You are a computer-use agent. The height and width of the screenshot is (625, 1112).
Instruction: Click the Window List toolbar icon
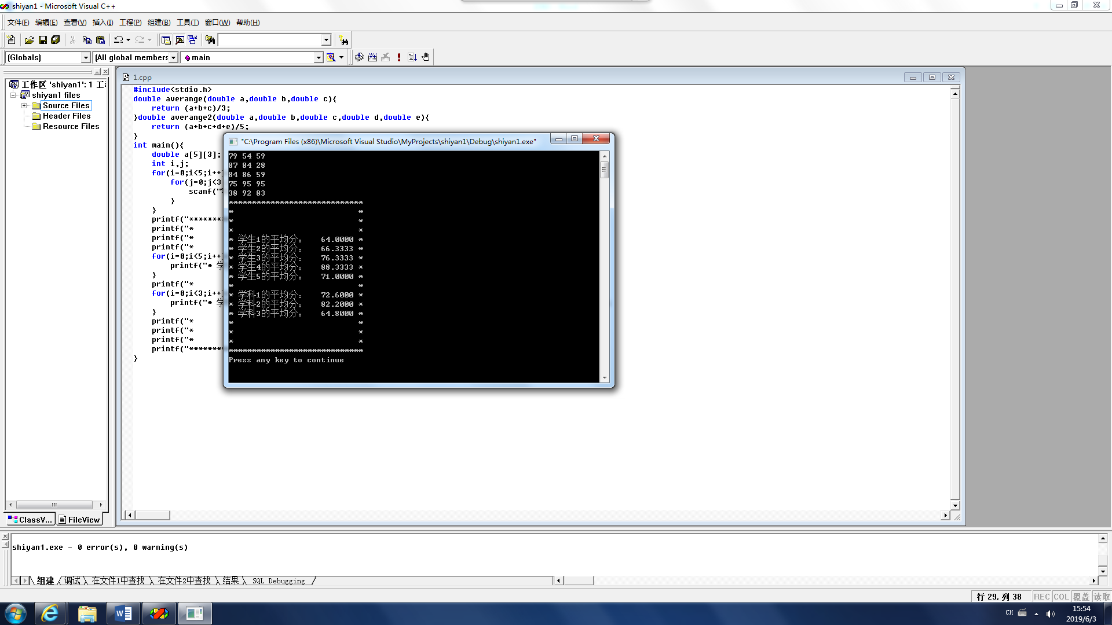click(192, 40)
